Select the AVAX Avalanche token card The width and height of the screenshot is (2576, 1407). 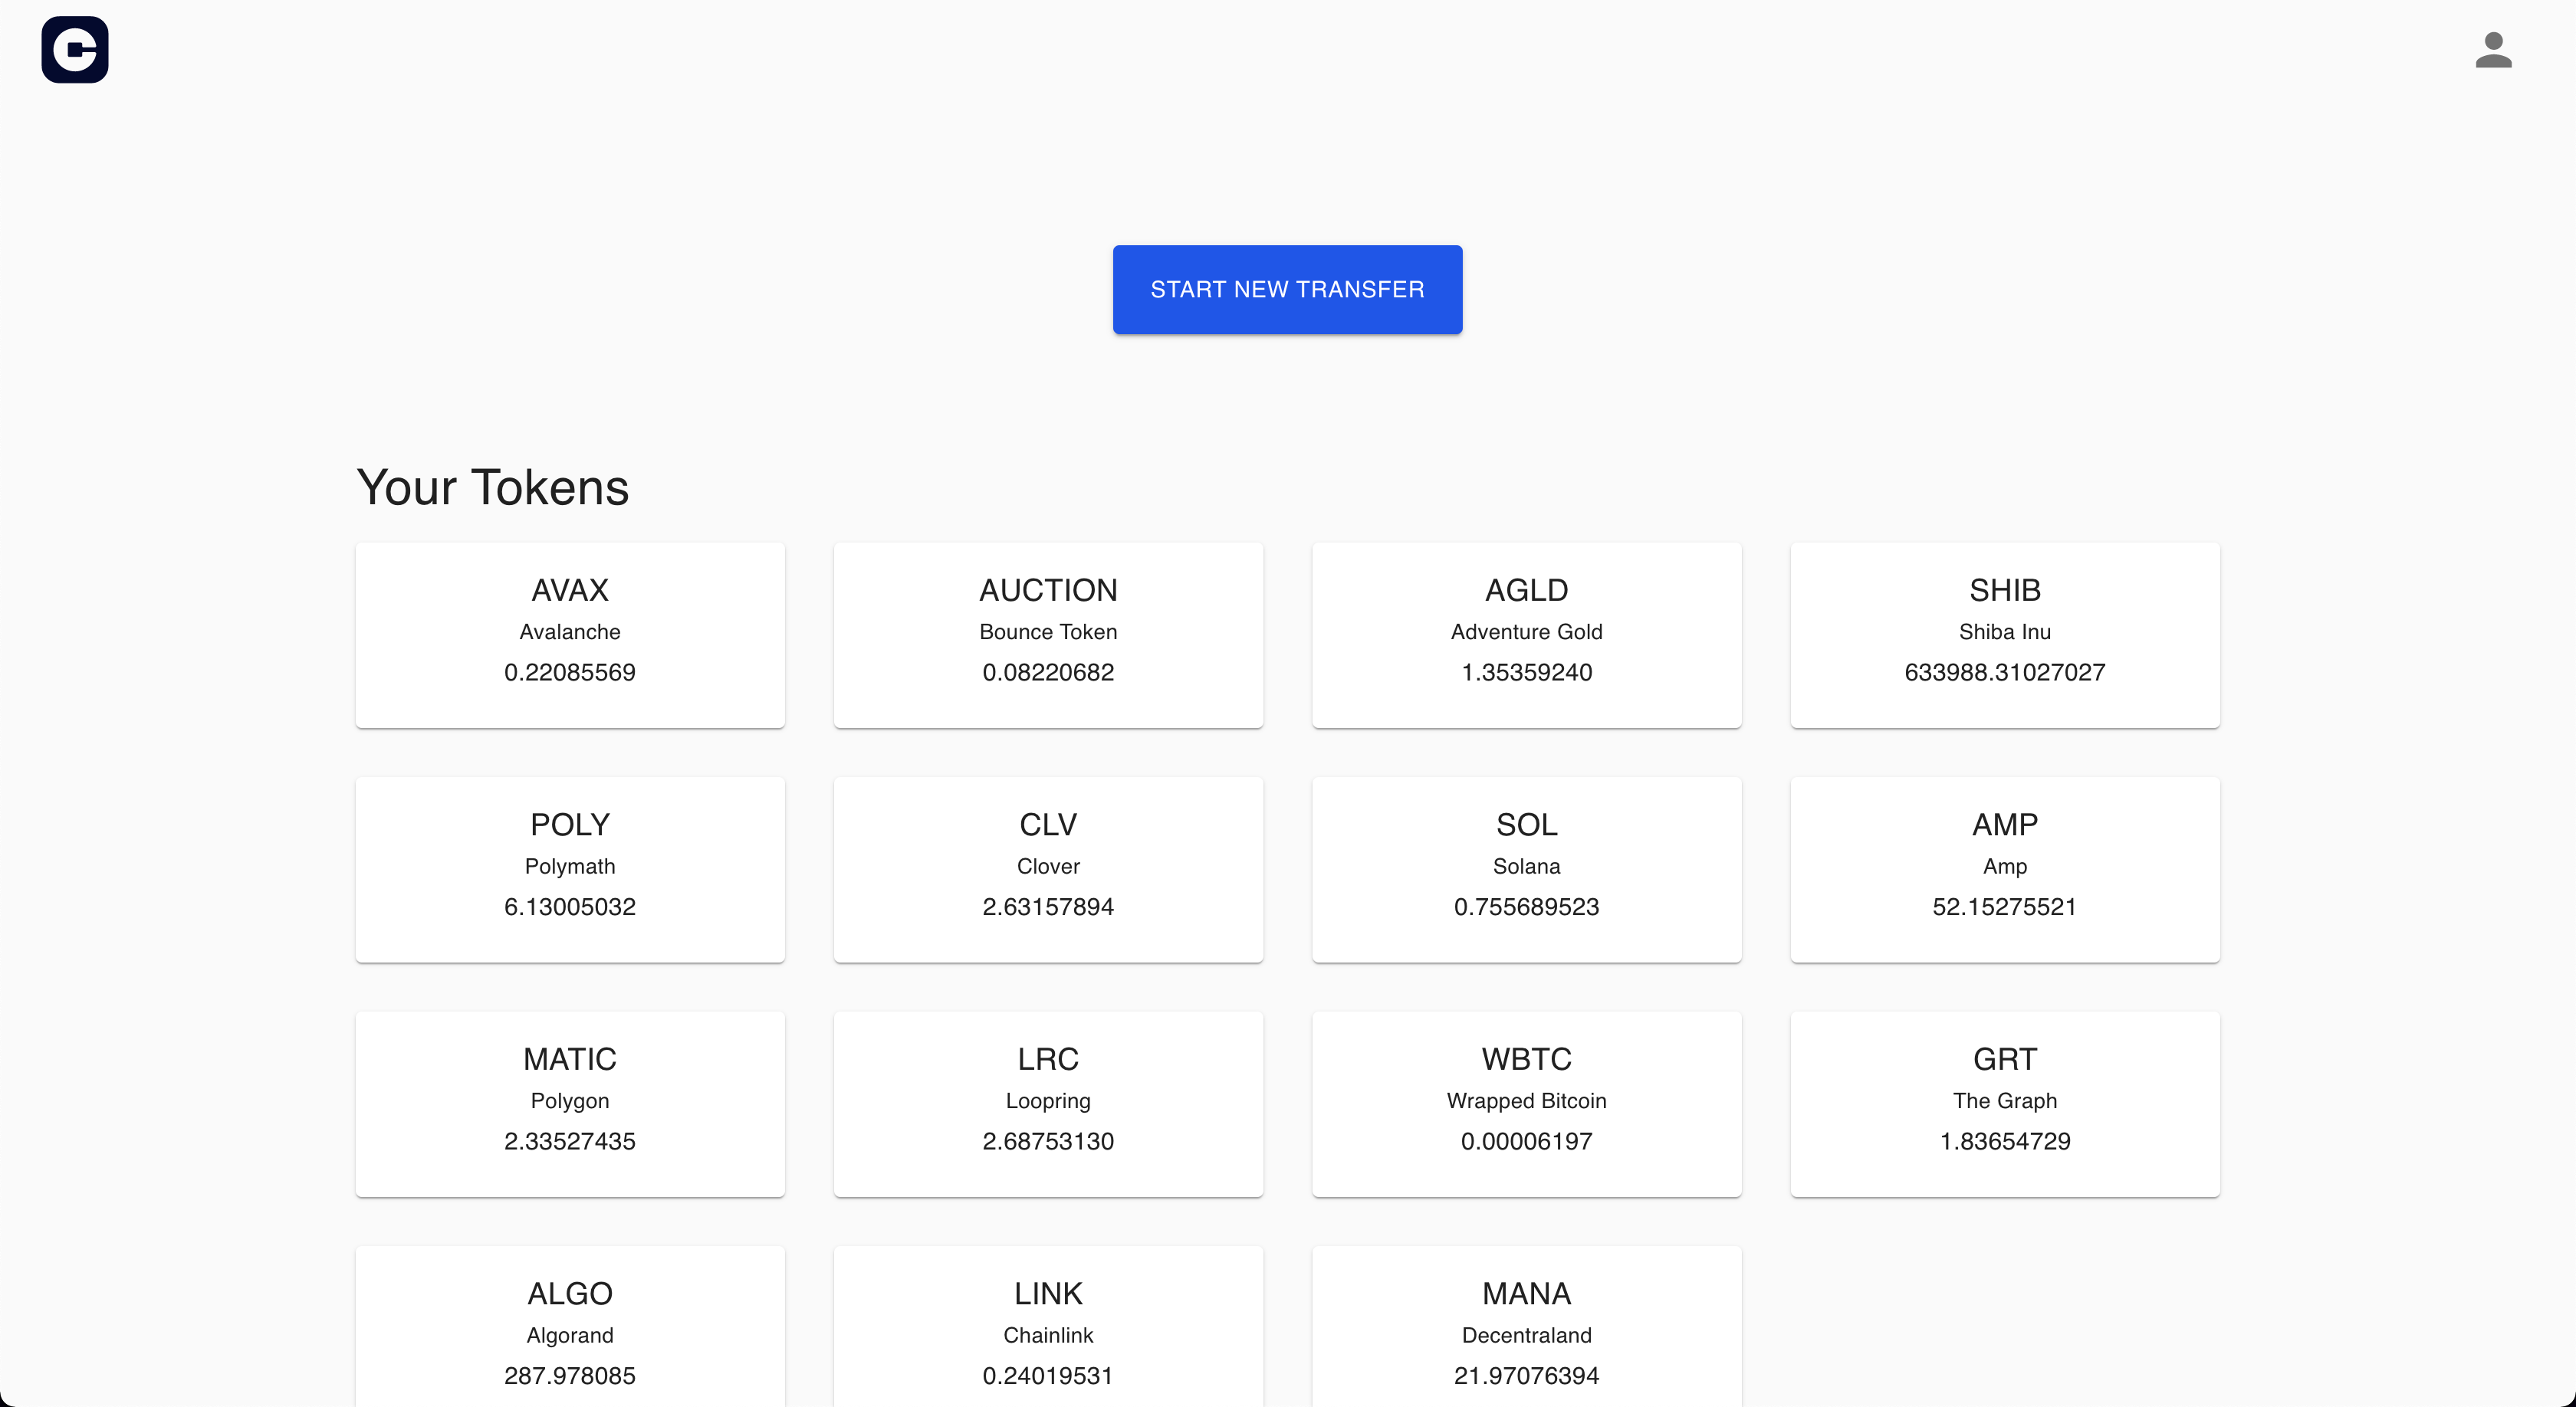click(x=570, y=635)
